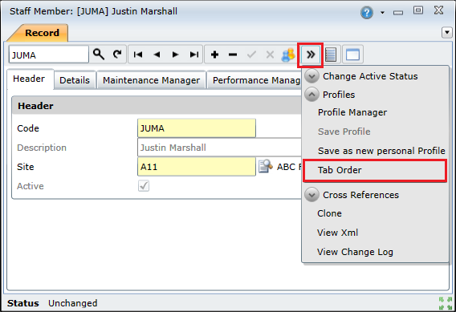The width and height of the screenshot is (456, 312).
Task: Click the double-chevron more actions button
Action: tap(311, 55)
